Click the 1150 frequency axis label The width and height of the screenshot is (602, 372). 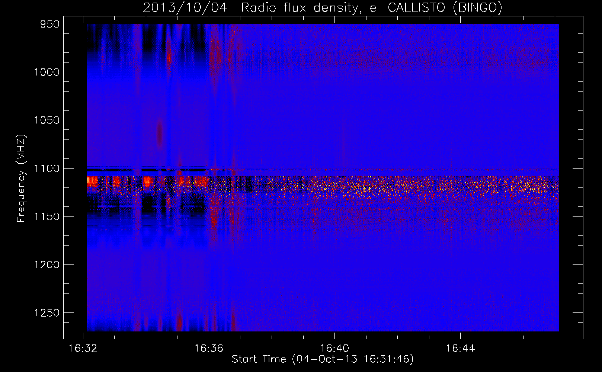(47, 217)
